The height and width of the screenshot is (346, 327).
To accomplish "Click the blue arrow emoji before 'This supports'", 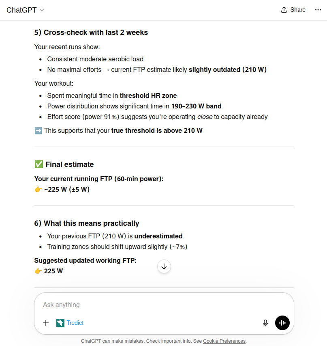I will [x=38, y=131].
